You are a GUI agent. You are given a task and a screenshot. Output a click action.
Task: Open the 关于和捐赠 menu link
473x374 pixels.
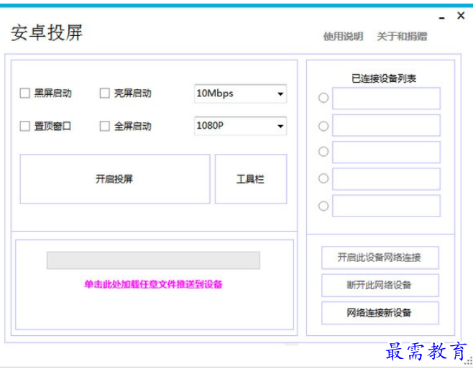click(402, 37)
